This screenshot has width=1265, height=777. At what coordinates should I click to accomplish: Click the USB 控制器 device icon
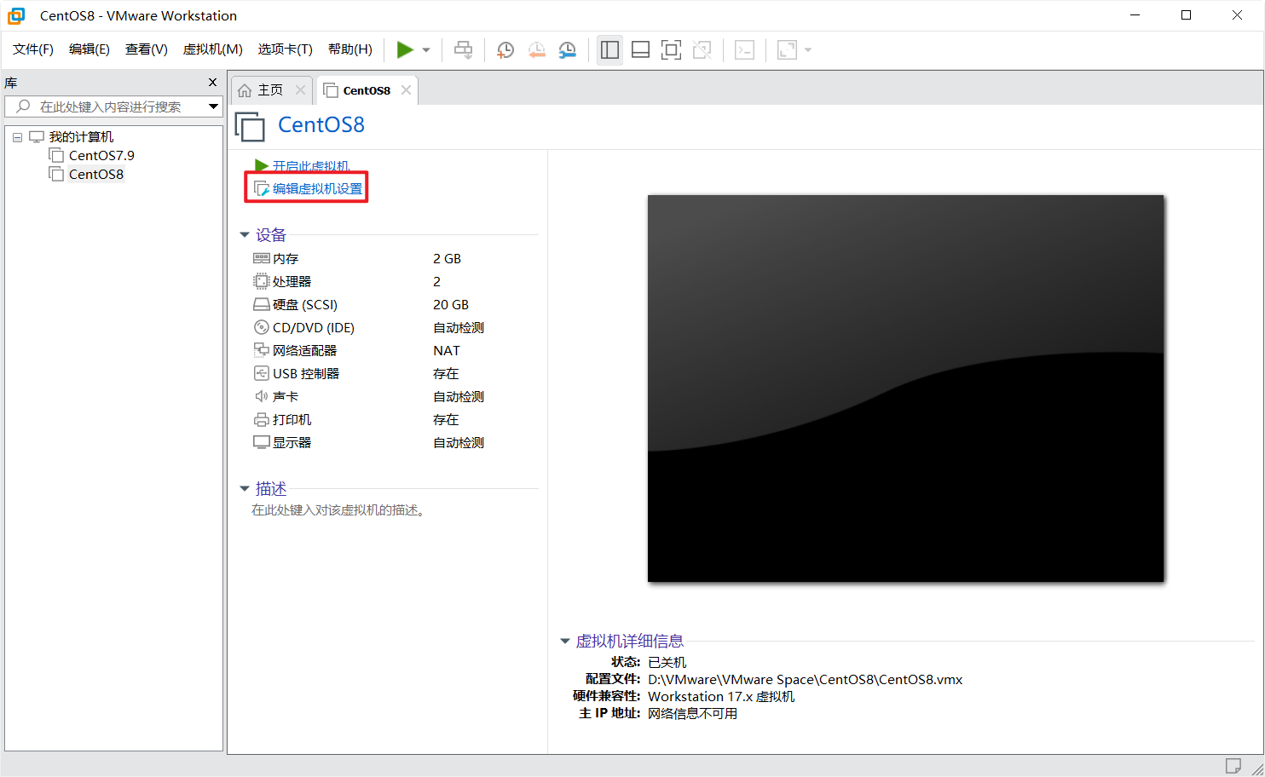point(261,373)
